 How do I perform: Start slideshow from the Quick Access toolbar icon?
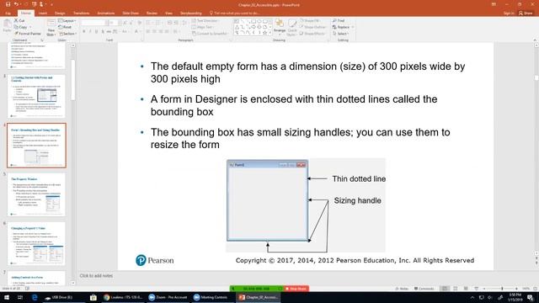click(35, 4)
